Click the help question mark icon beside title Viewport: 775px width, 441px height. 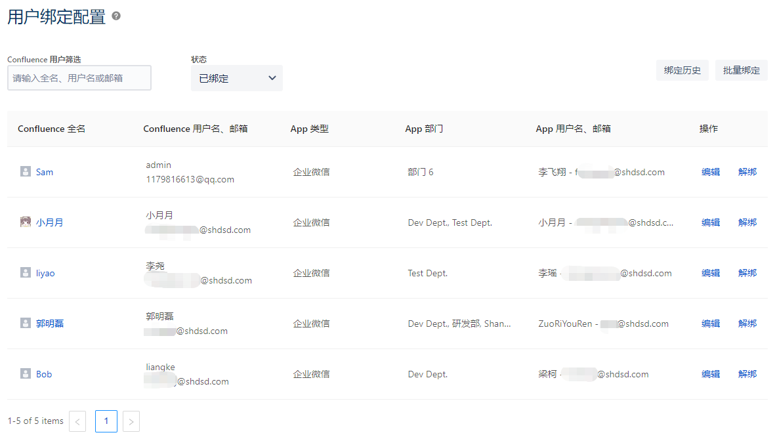(x=116, y=16)
